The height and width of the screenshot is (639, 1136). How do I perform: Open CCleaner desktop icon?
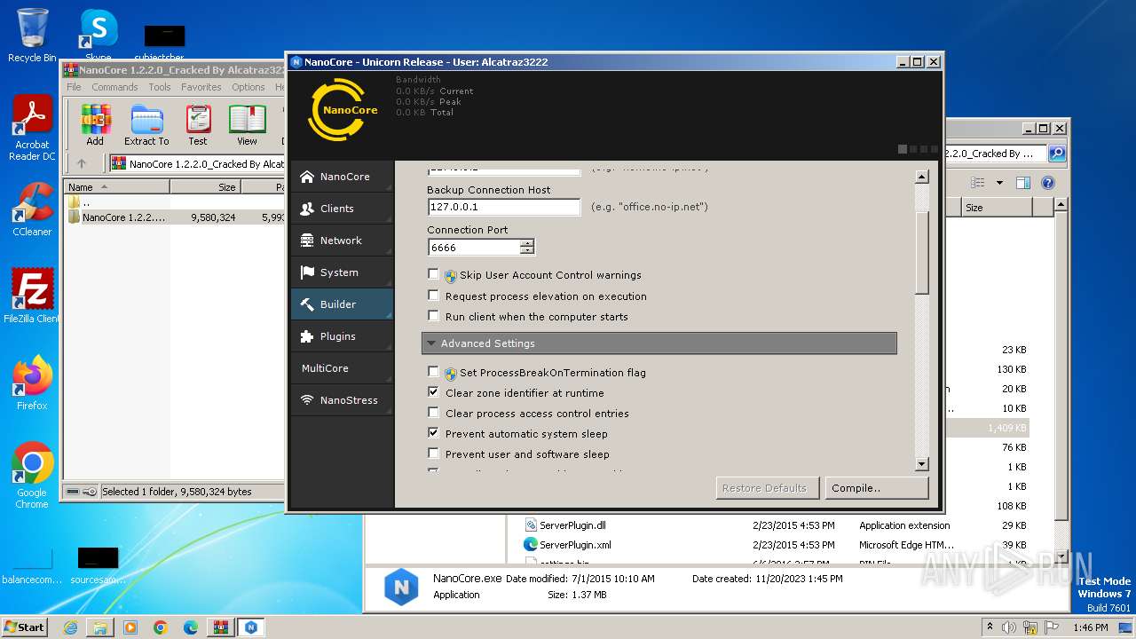click(x=32, y=209)
